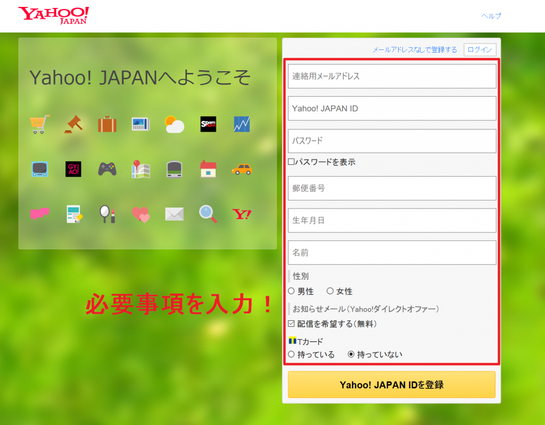Open the orange car icon
The image size is (545, 425).
pos(242,169)
